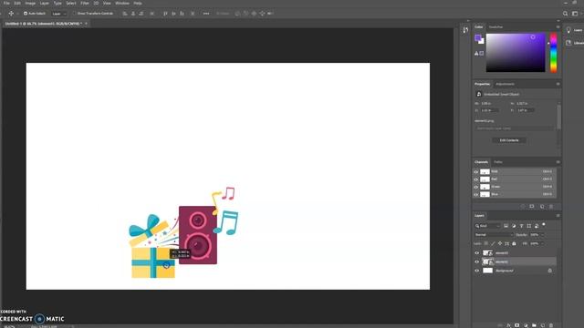Open the Auto-Select Layer dropdown
584x328 pixels.
(58, 14)
